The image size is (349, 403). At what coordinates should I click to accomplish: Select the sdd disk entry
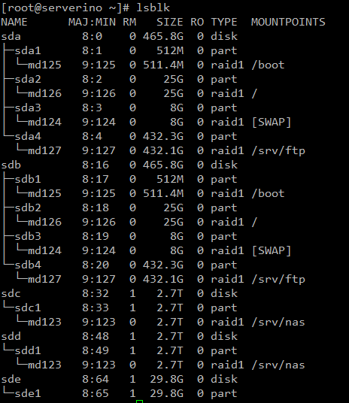pyautogui.click(x=11, y=336)
